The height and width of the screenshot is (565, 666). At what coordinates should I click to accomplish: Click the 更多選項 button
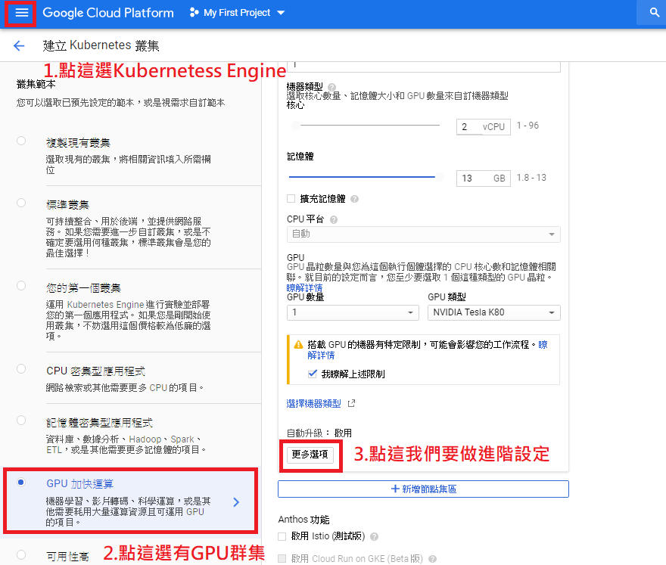point(310,455)
